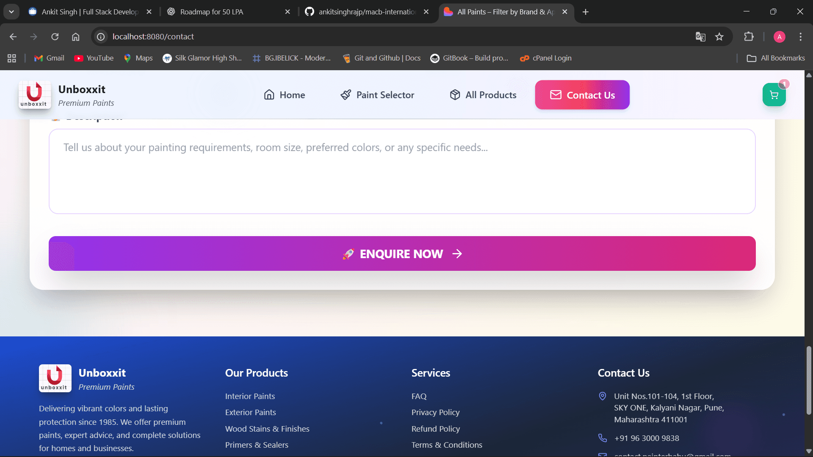
Task: Open the Privacy Policy footer link
Action: 435,412
